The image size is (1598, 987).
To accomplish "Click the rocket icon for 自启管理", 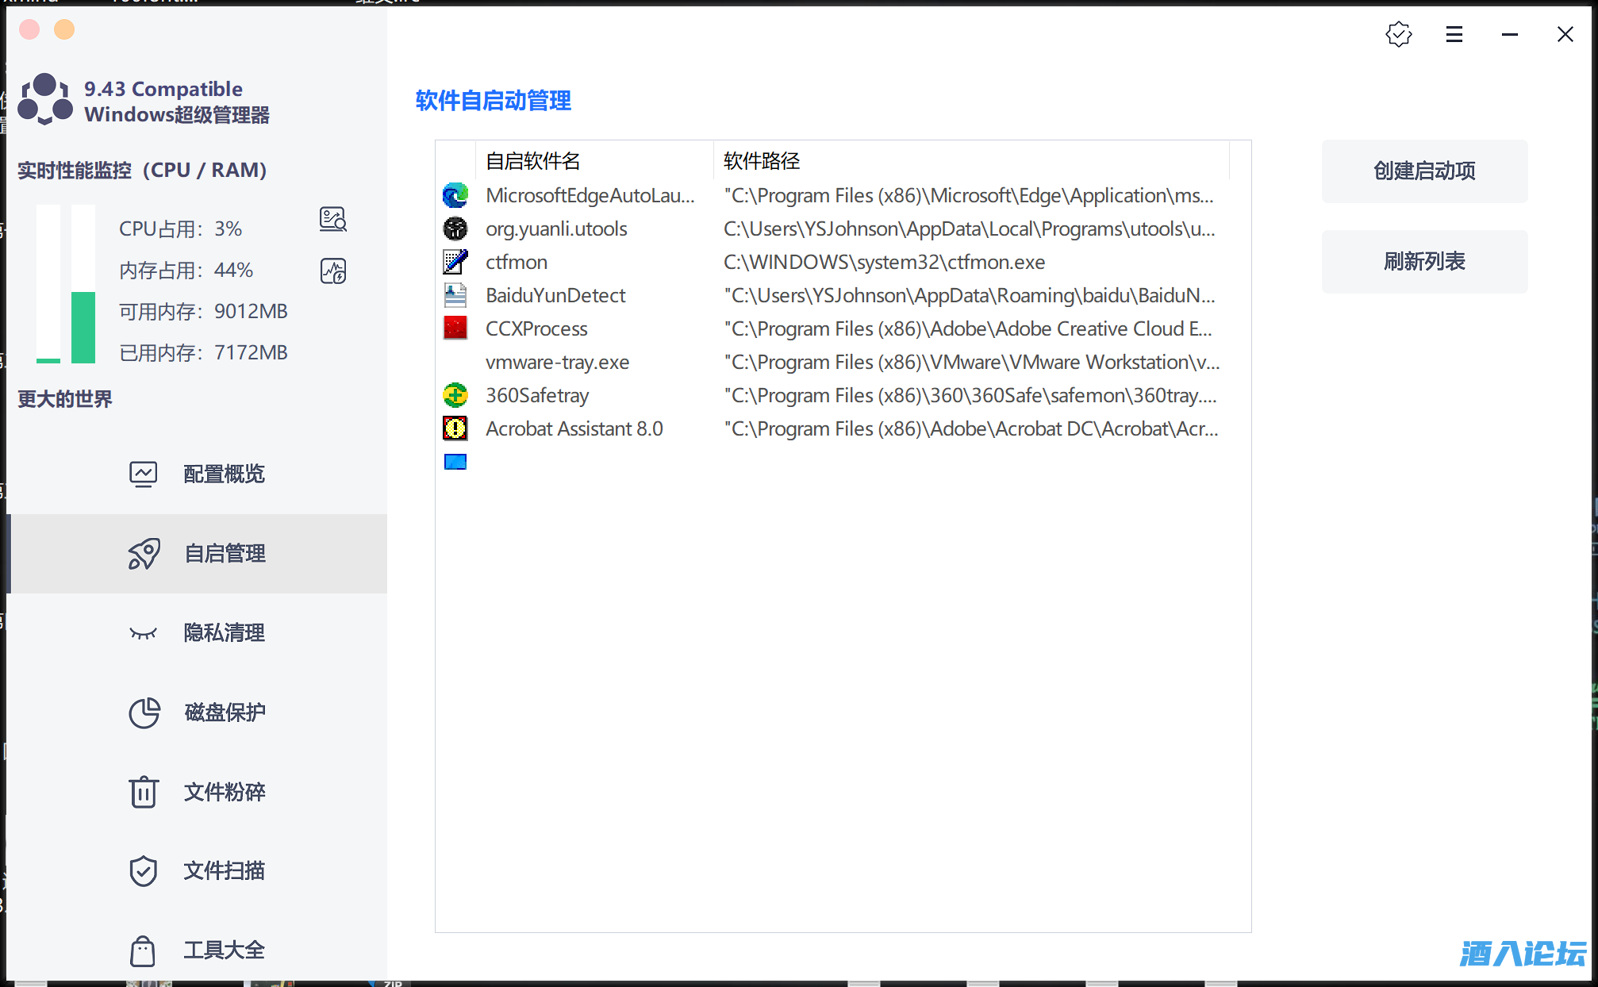I will click(x=144, y=554).
